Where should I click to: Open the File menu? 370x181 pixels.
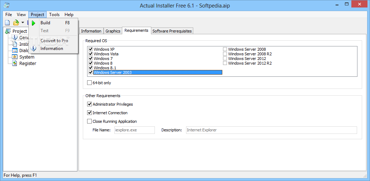point(9,15)
